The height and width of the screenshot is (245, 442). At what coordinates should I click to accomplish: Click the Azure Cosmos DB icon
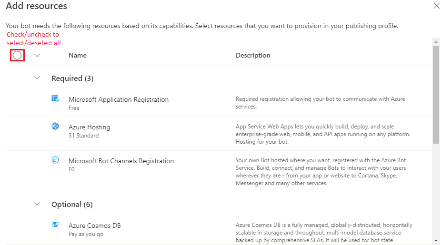(x=55, y=225)
